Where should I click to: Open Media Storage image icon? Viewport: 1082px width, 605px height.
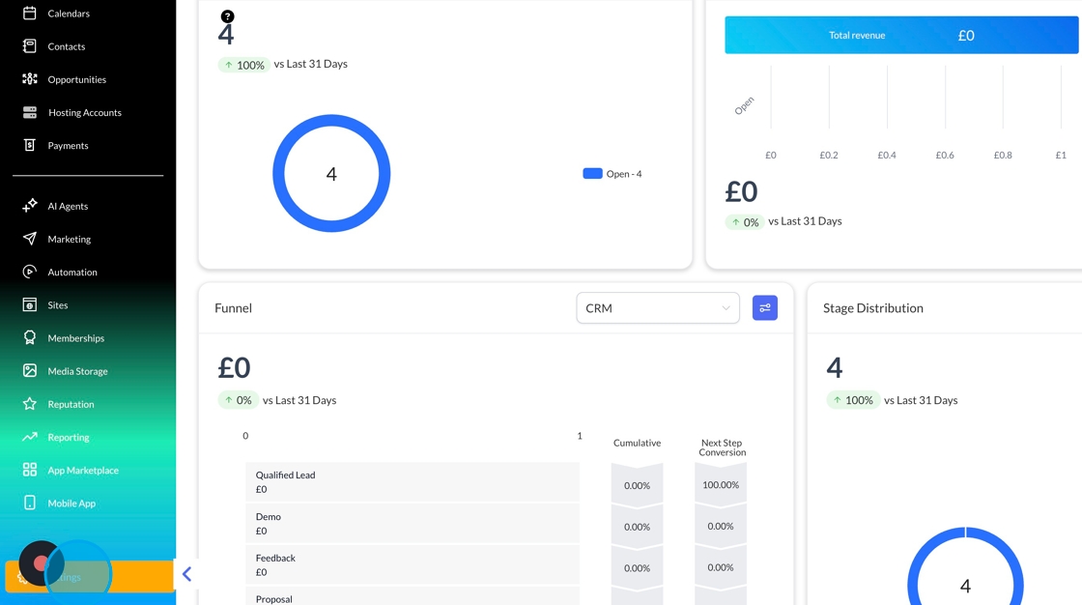(30, 371)
